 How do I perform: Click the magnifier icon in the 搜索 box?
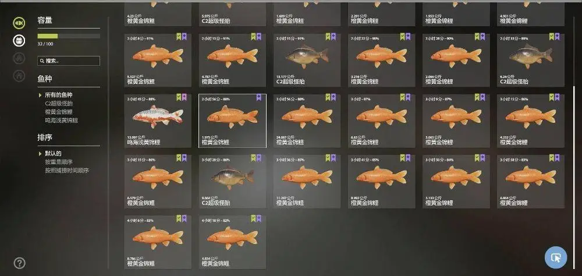pos(42,61)
